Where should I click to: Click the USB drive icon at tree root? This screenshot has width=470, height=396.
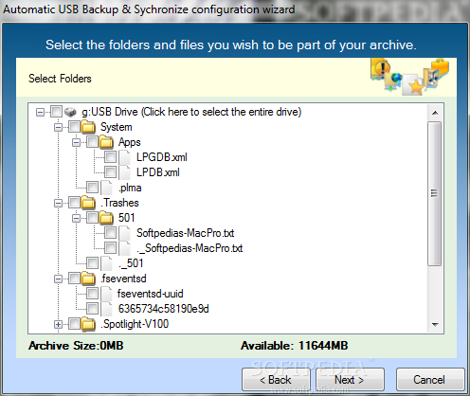click(70, 112)
